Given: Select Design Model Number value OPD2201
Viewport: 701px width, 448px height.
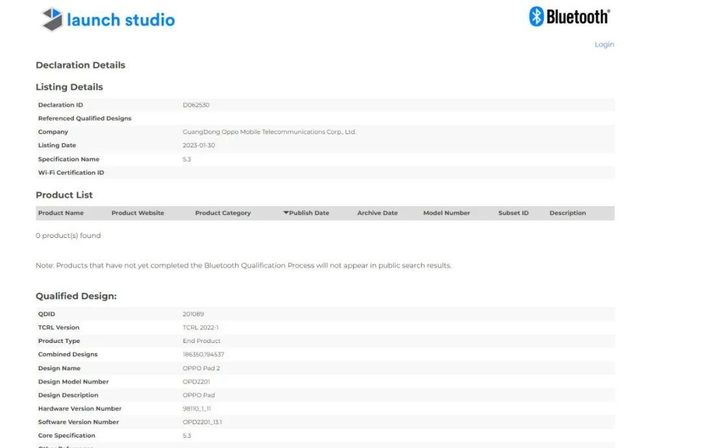Looking at the screenshot, I should point(196,381).
